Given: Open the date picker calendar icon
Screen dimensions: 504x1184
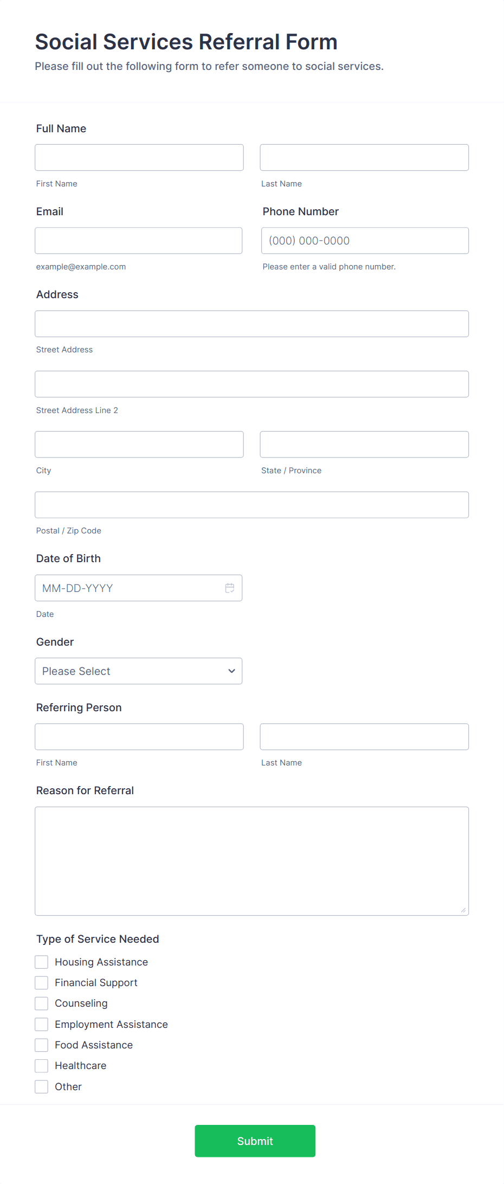Looking at the screenshot, I should click(229, 588).
